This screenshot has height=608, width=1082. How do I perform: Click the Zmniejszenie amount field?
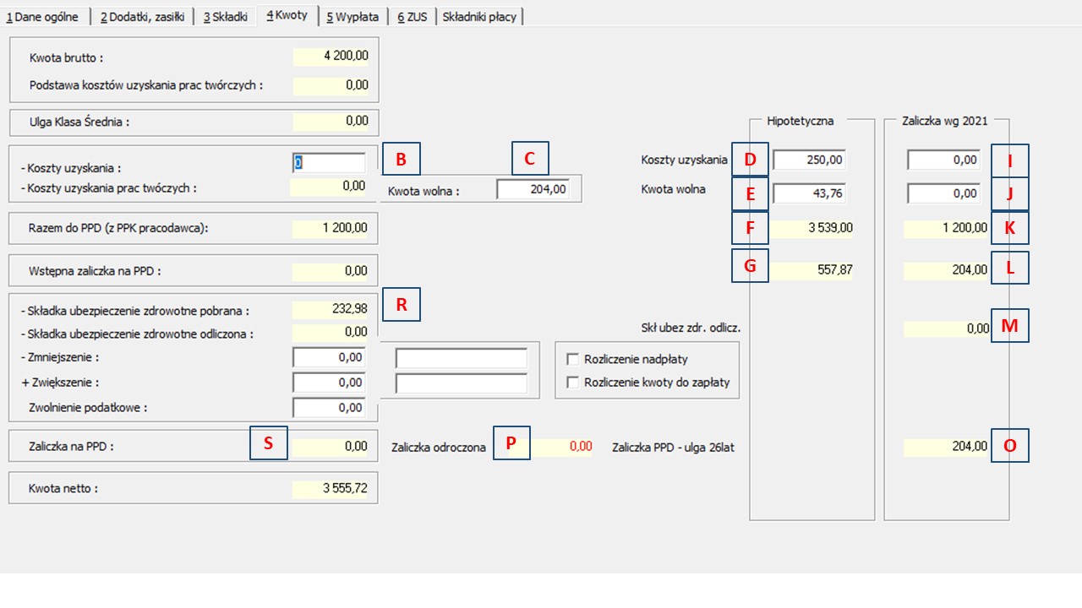tap(329, 357)
